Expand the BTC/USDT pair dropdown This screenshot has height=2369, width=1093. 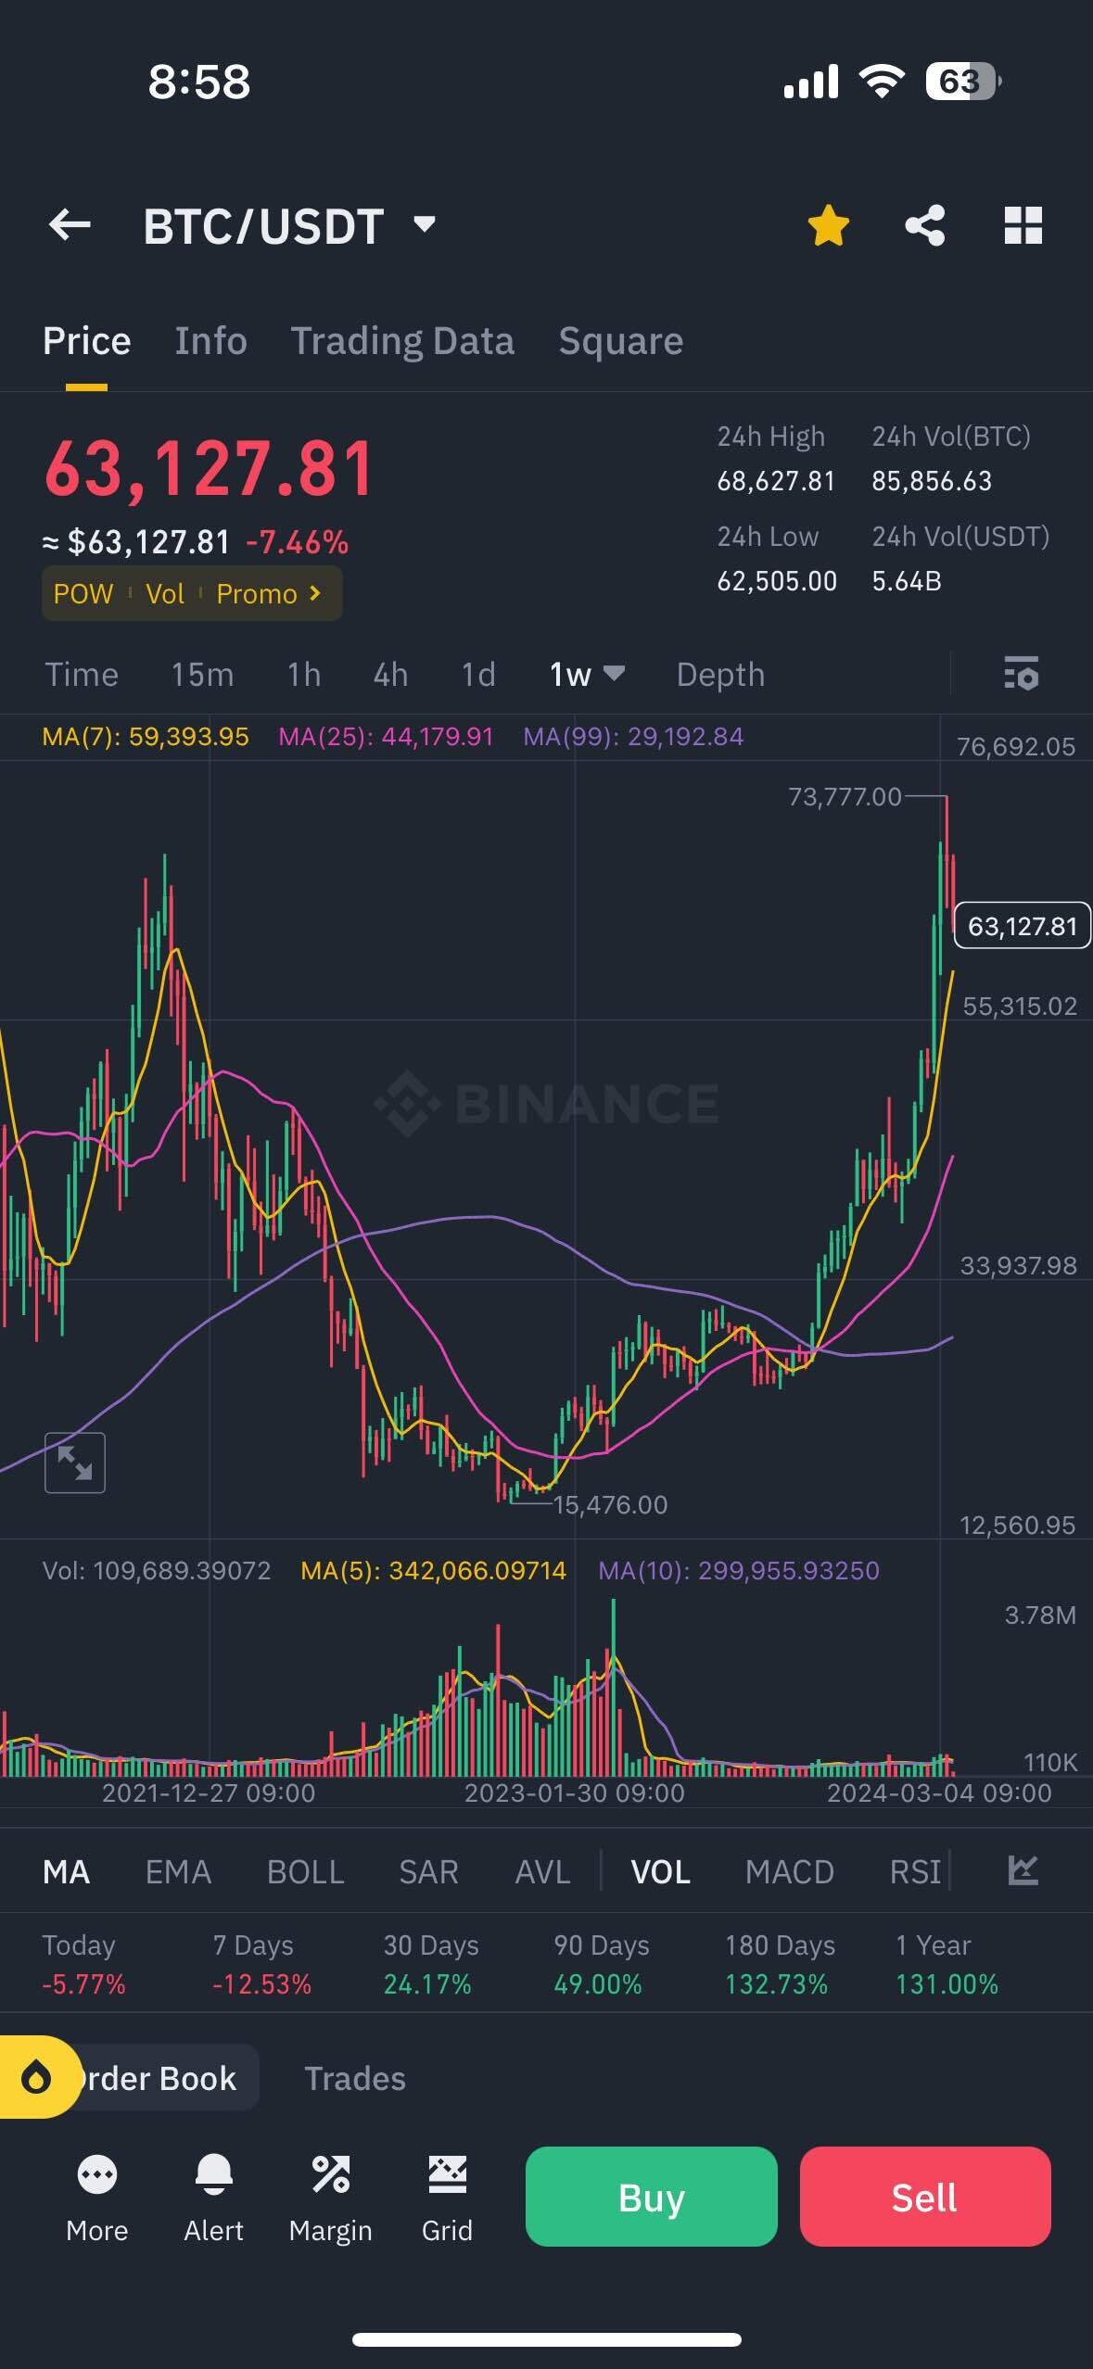tap(425, 224)
